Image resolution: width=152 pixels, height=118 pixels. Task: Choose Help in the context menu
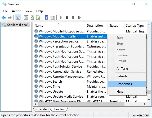(127, 92)
